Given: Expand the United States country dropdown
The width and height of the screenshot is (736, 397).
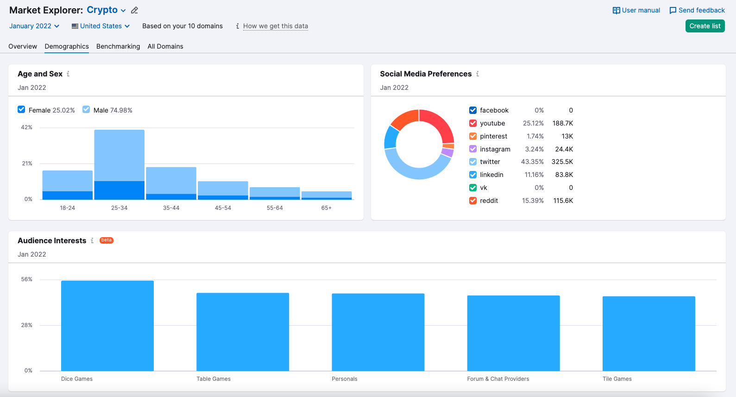Looking at the screenshot, I should tap(101, 26).
